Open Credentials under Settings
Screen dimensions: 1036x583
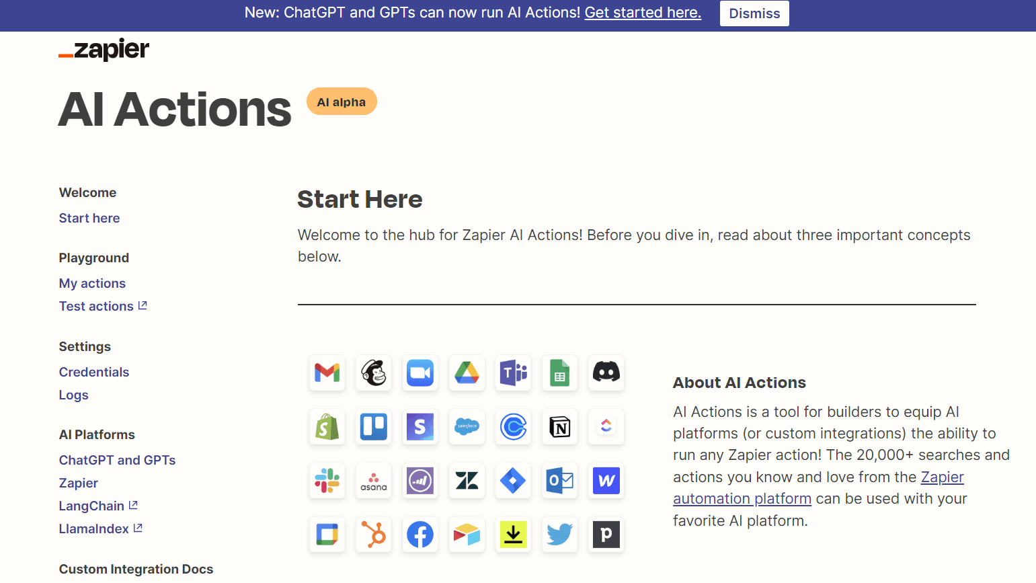click(x=93, y=372)
